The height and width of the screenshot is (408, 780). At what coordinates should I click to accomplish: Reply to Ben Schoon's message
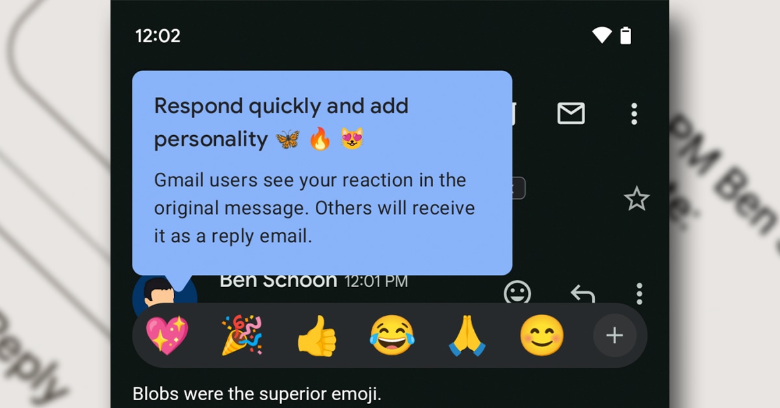click(582, 294)
